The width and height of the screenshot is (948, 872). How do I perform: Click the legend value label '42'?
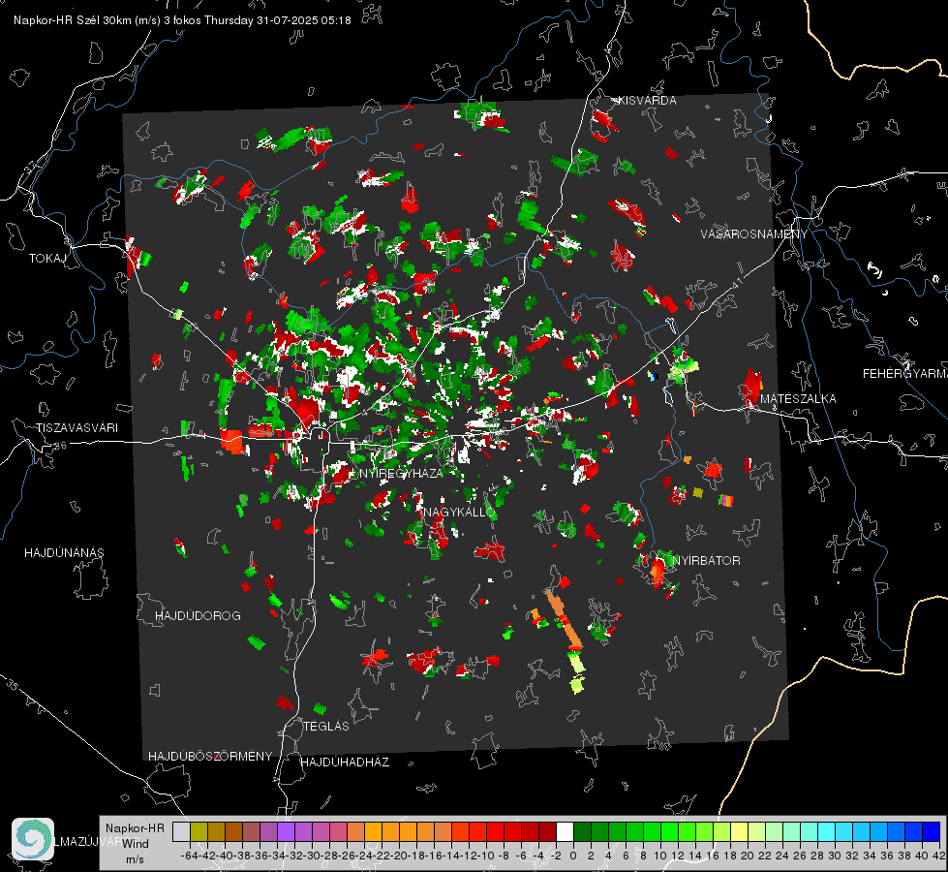pos(937,856)
